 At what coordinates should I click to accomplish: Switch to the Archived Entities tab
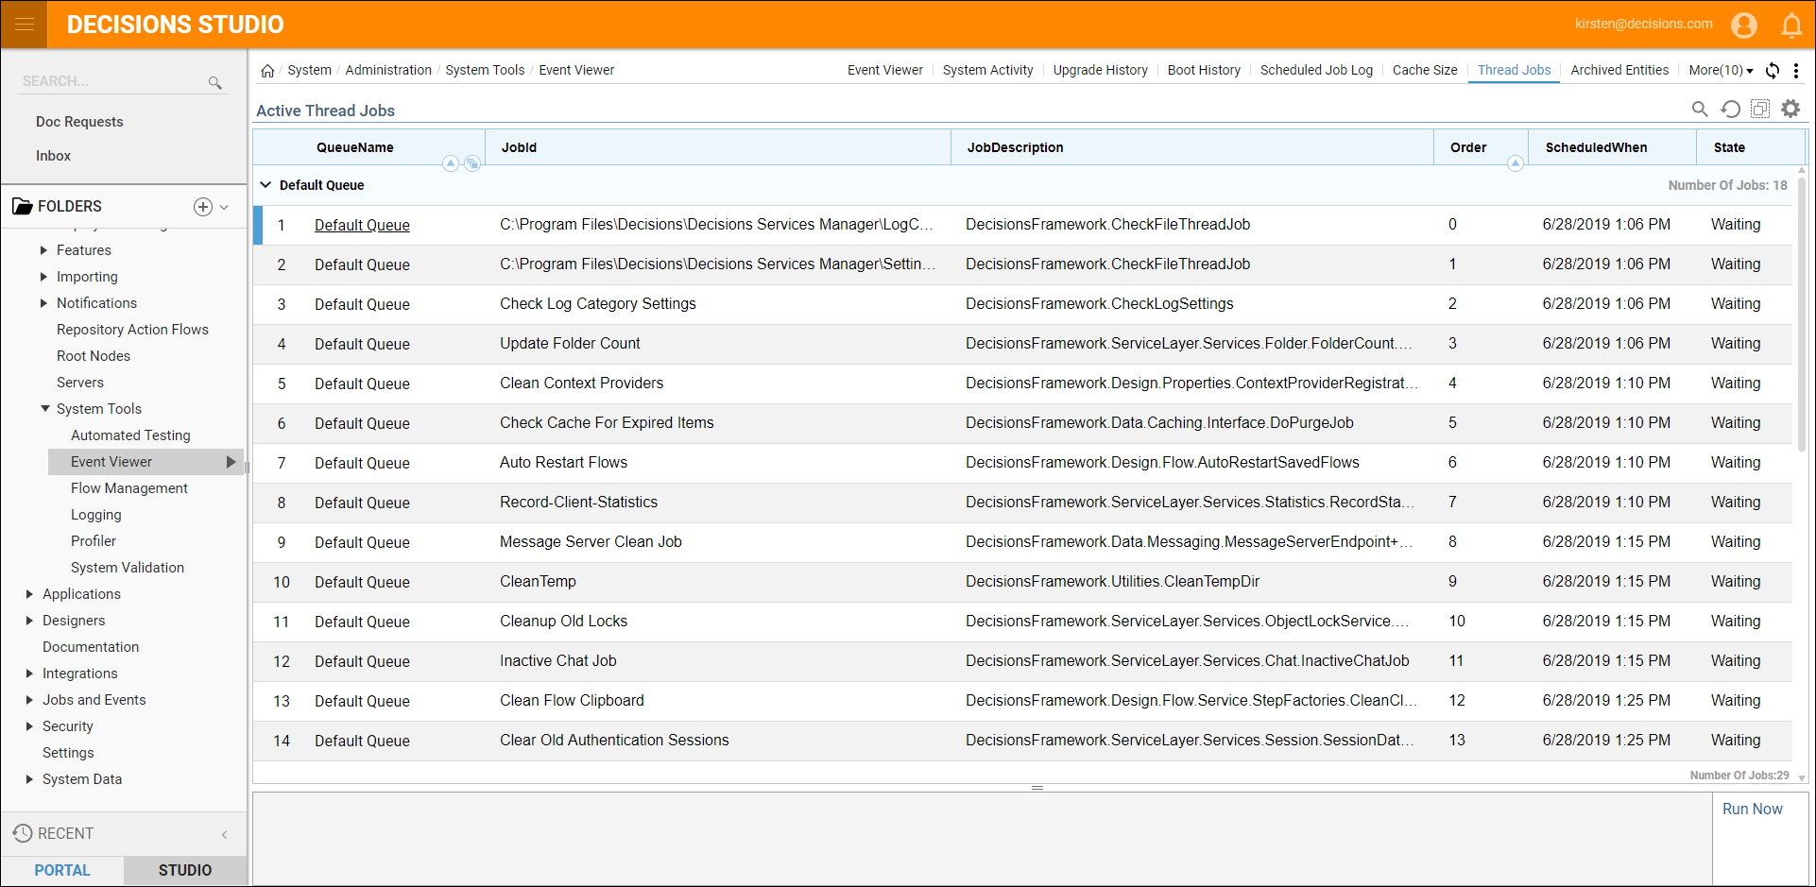1619,71
